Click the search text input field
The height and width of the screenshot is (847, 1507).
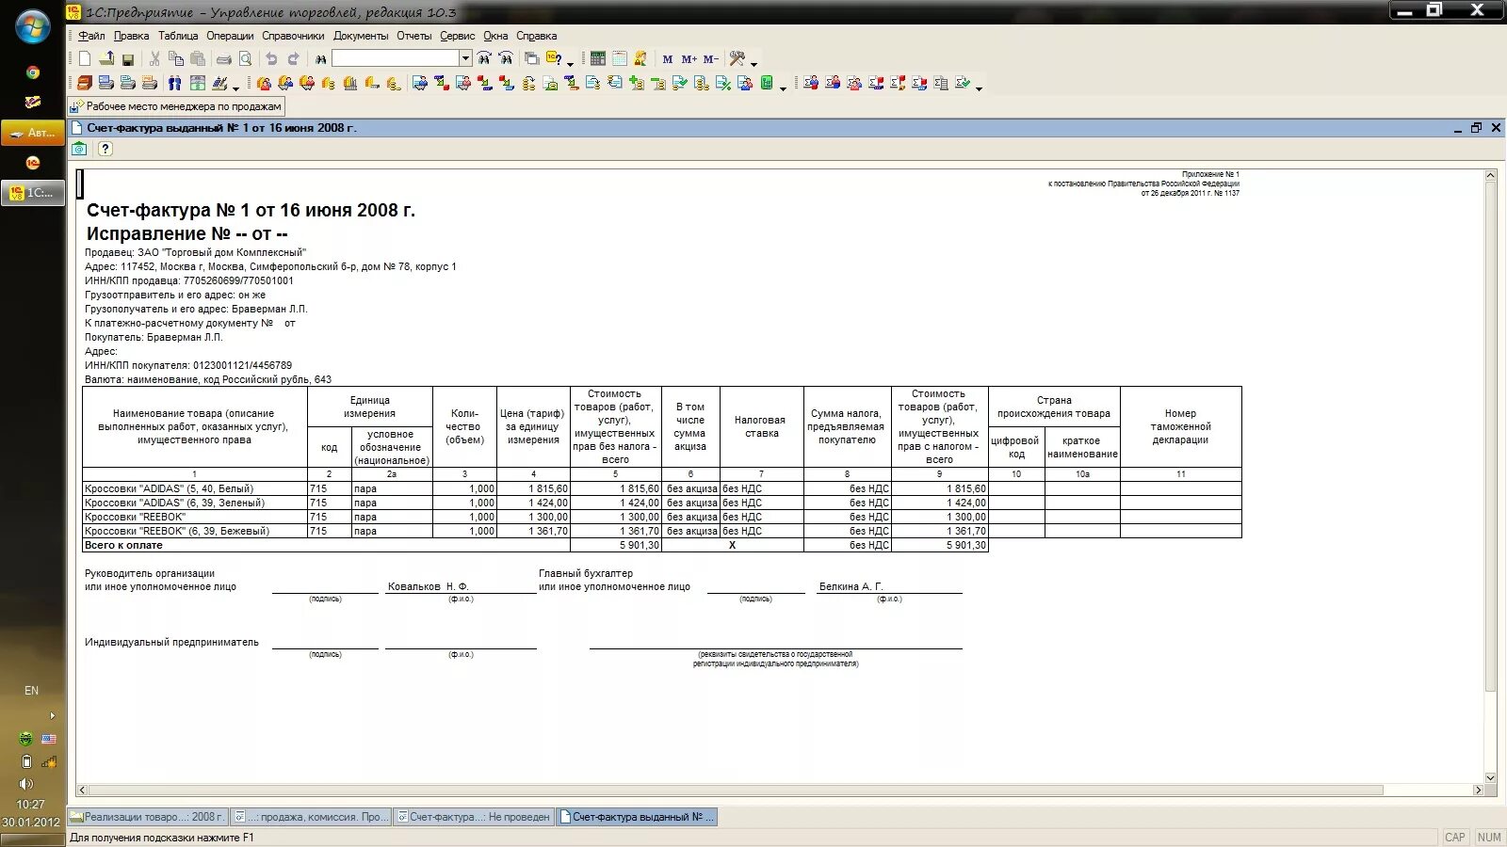click(x=396, y=58)
